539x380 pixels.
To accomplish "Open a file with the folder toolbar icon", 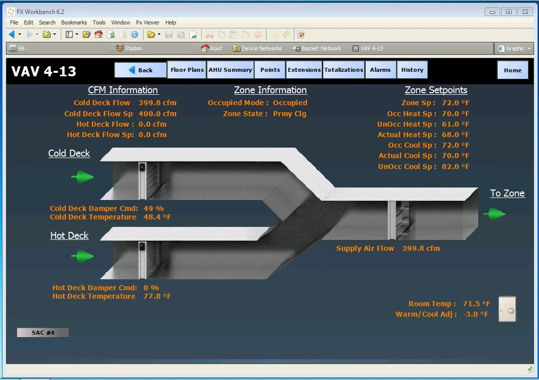I will pos(152,34).
